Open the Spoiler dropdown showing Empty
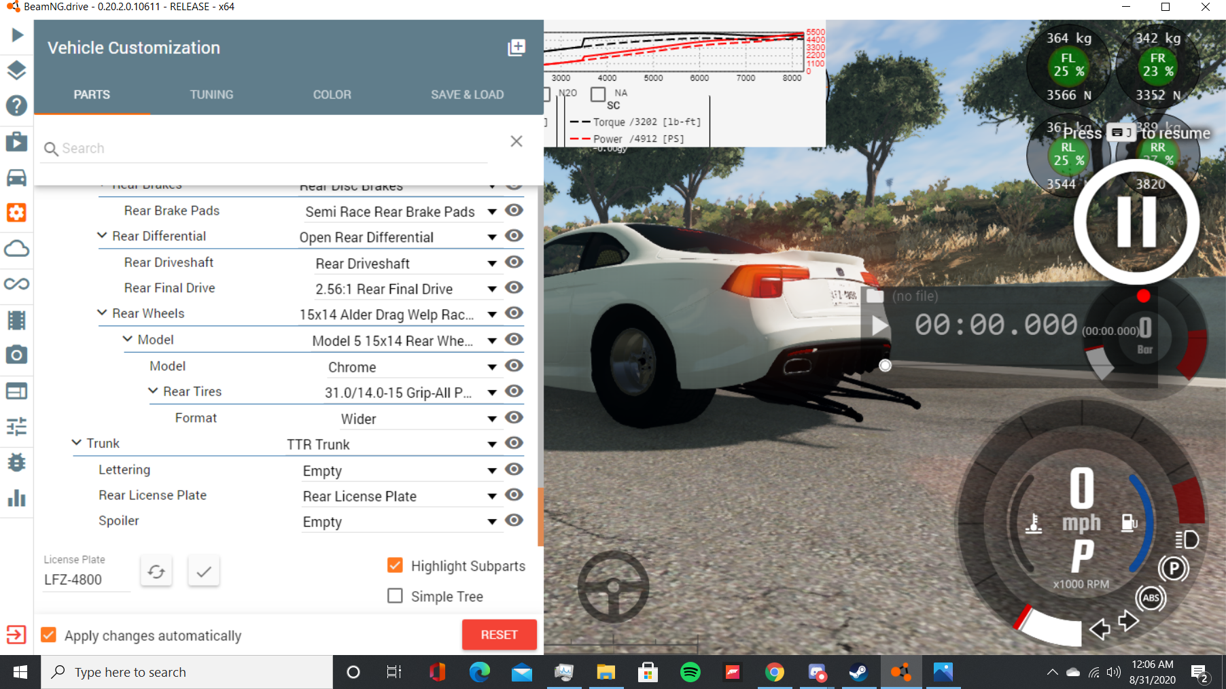Image resolution: width=1226 pixels, height=689 pixels. pyautogui.click(x=401, y=523)
